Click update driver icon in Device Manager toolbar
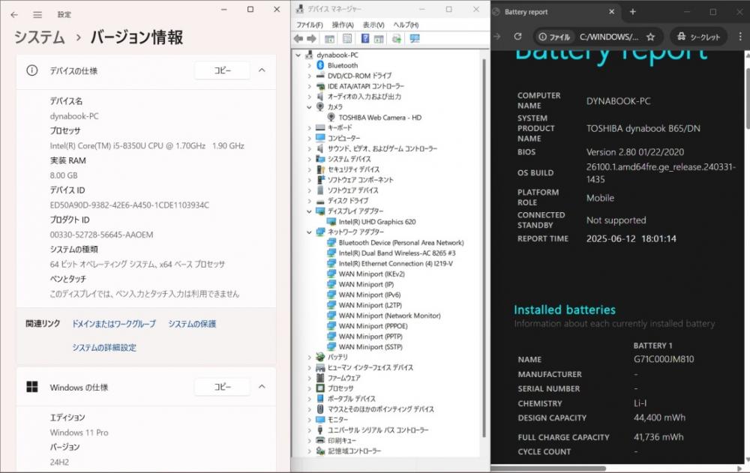750x473 pixels. (397, 39)
